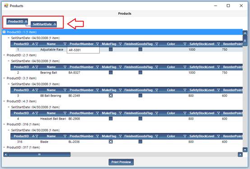
Task: Click ProductID group-by chip in grouping area
Action: 17,22
